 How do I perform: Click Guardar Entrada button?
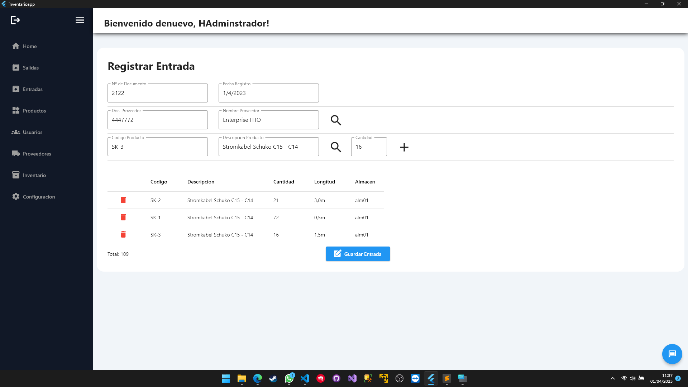click(x=358, y=254)
